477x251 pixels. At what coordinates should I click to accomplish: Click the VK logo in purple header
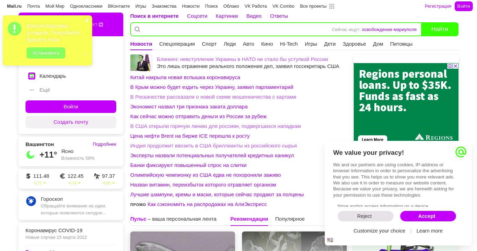[x=101, y=24]
